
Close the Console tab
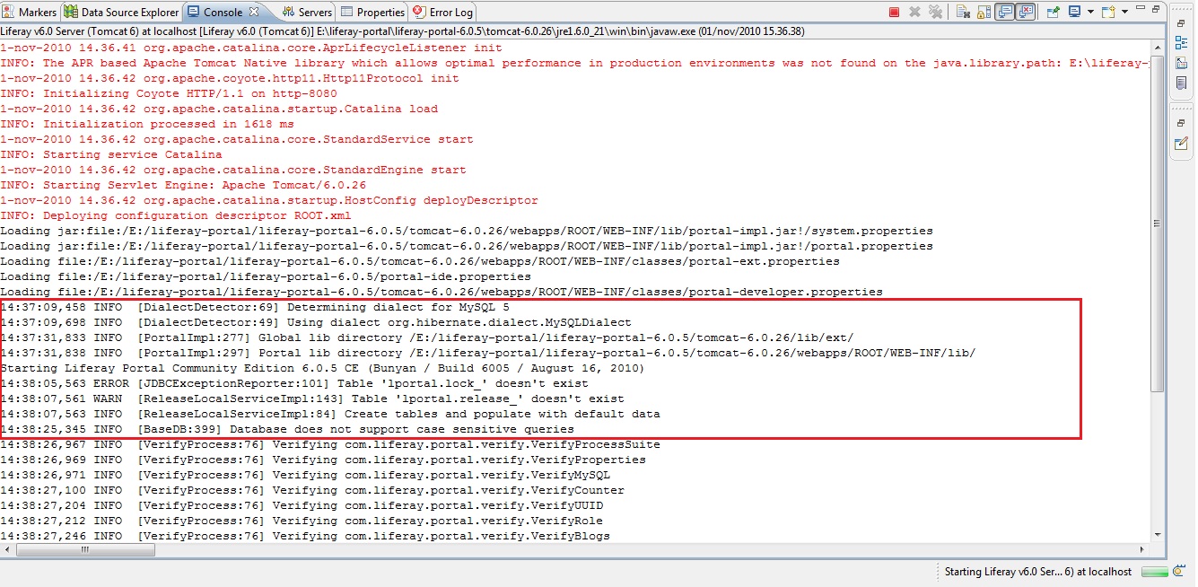coord(254,12)
